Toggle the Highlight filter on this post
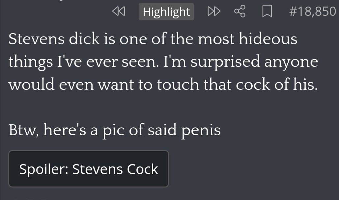 pos(166,12)
